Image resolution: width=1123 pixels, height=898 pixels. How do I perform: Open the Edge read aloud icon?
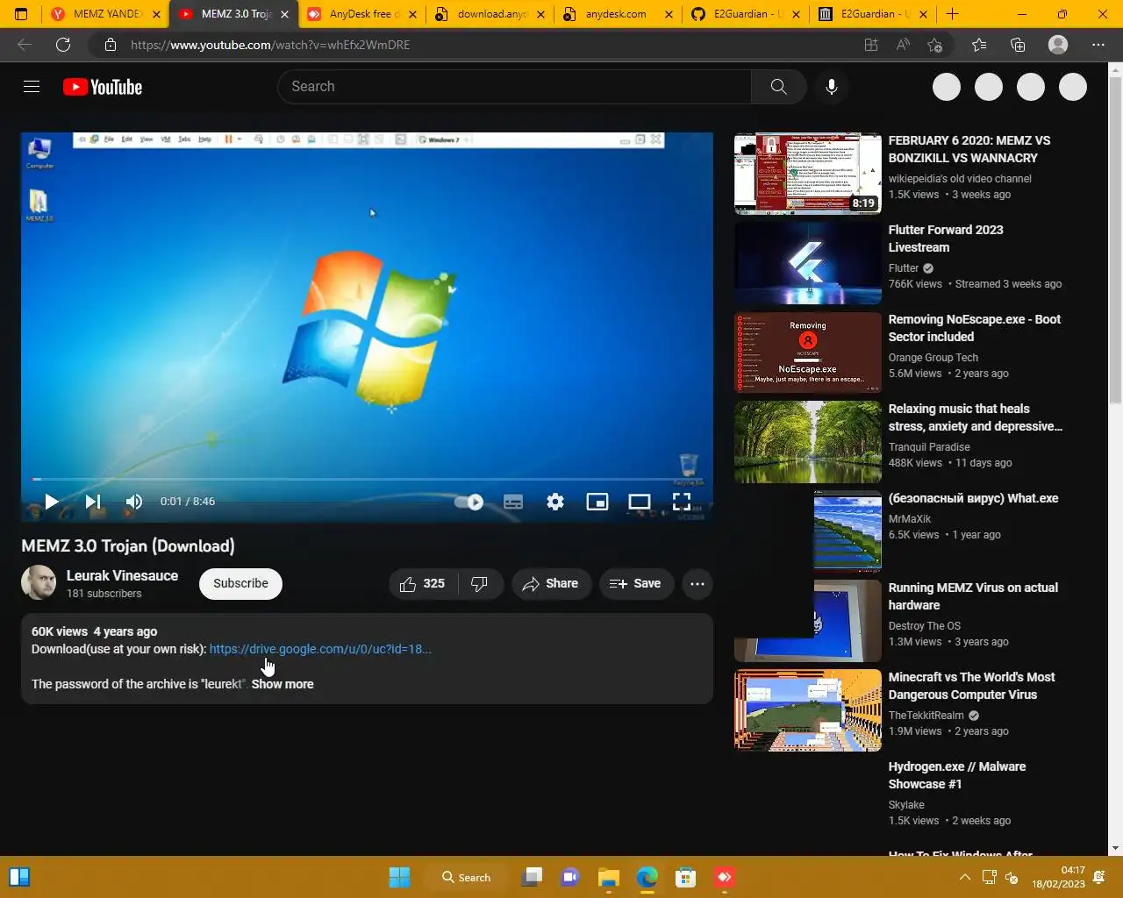(903, 45)
